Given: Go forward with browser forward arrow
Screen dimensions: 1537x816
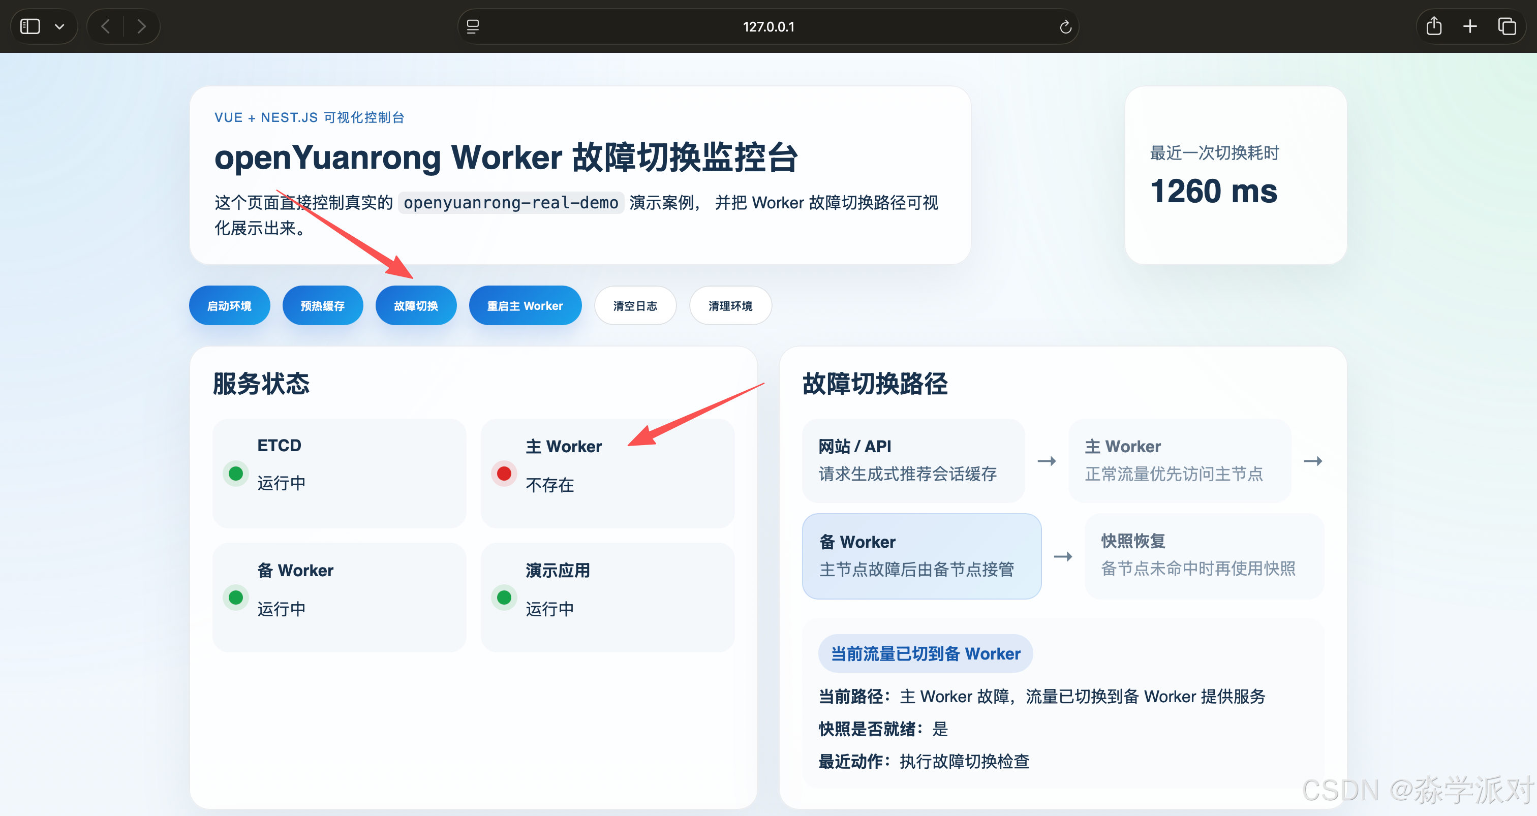Looking at the screenshot, I should coord(141,26).
